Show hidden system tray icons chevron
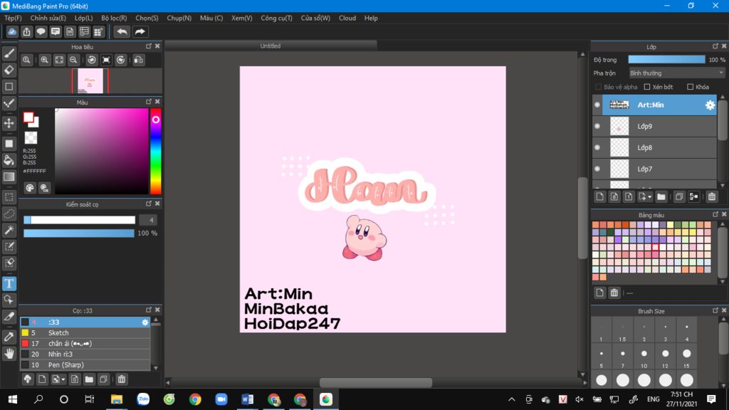This screenshot has height=410, width=729. pos(511,399)
